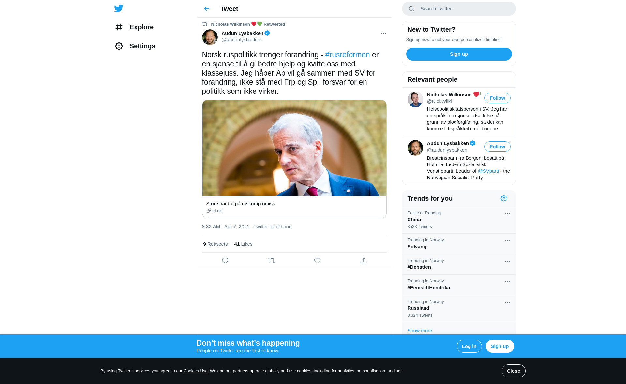Open more options for China trend
This screenshot has width=626, height=384.
pos(507,214)
